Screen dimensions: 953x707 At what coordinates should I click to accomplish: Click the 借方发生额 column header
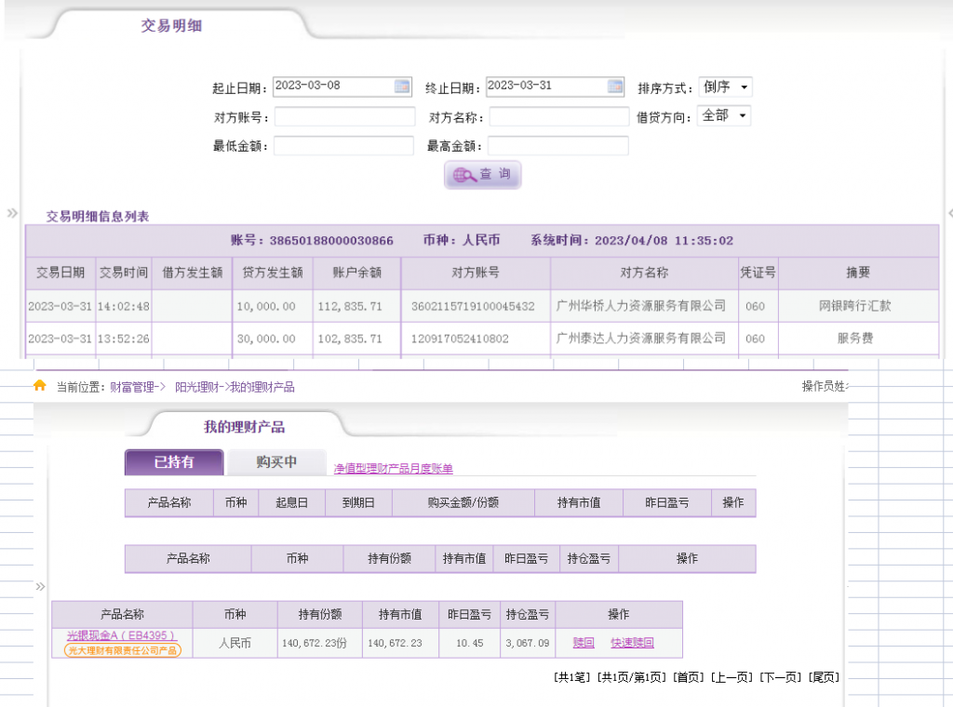(192, 273)
